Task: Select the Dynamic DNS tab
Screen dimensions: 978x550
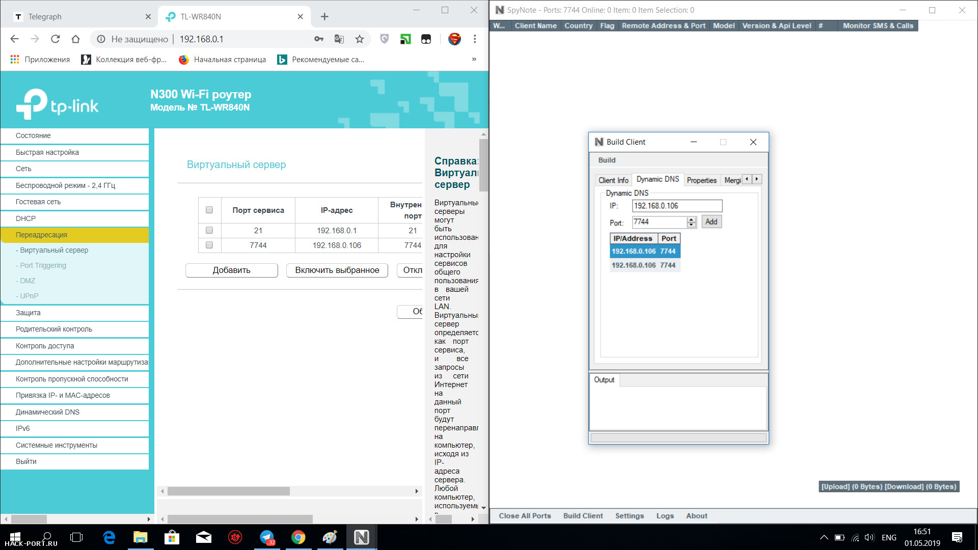Action: (x=658, y=179)
